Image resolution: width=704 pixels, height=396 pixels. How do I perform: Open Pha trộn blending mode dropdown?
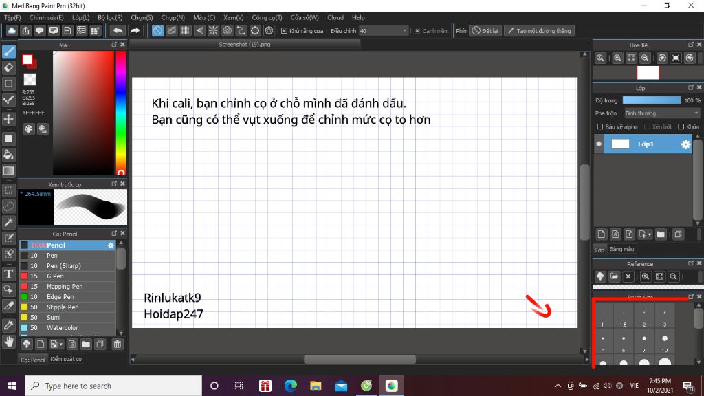point(662,113)
